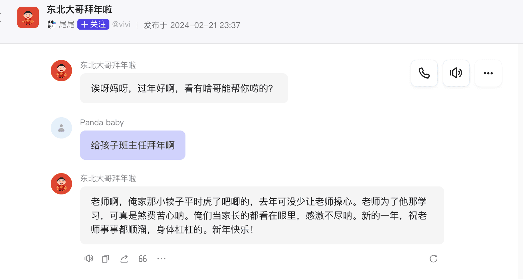Copy the last bot reply
Screen dimensions: 523x279
[105, 259]
